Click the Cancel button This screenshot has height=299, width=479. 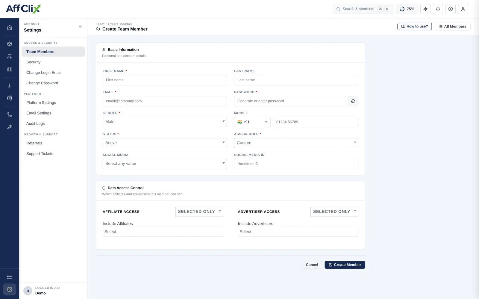pyautogui.click(x=312, y=265)
